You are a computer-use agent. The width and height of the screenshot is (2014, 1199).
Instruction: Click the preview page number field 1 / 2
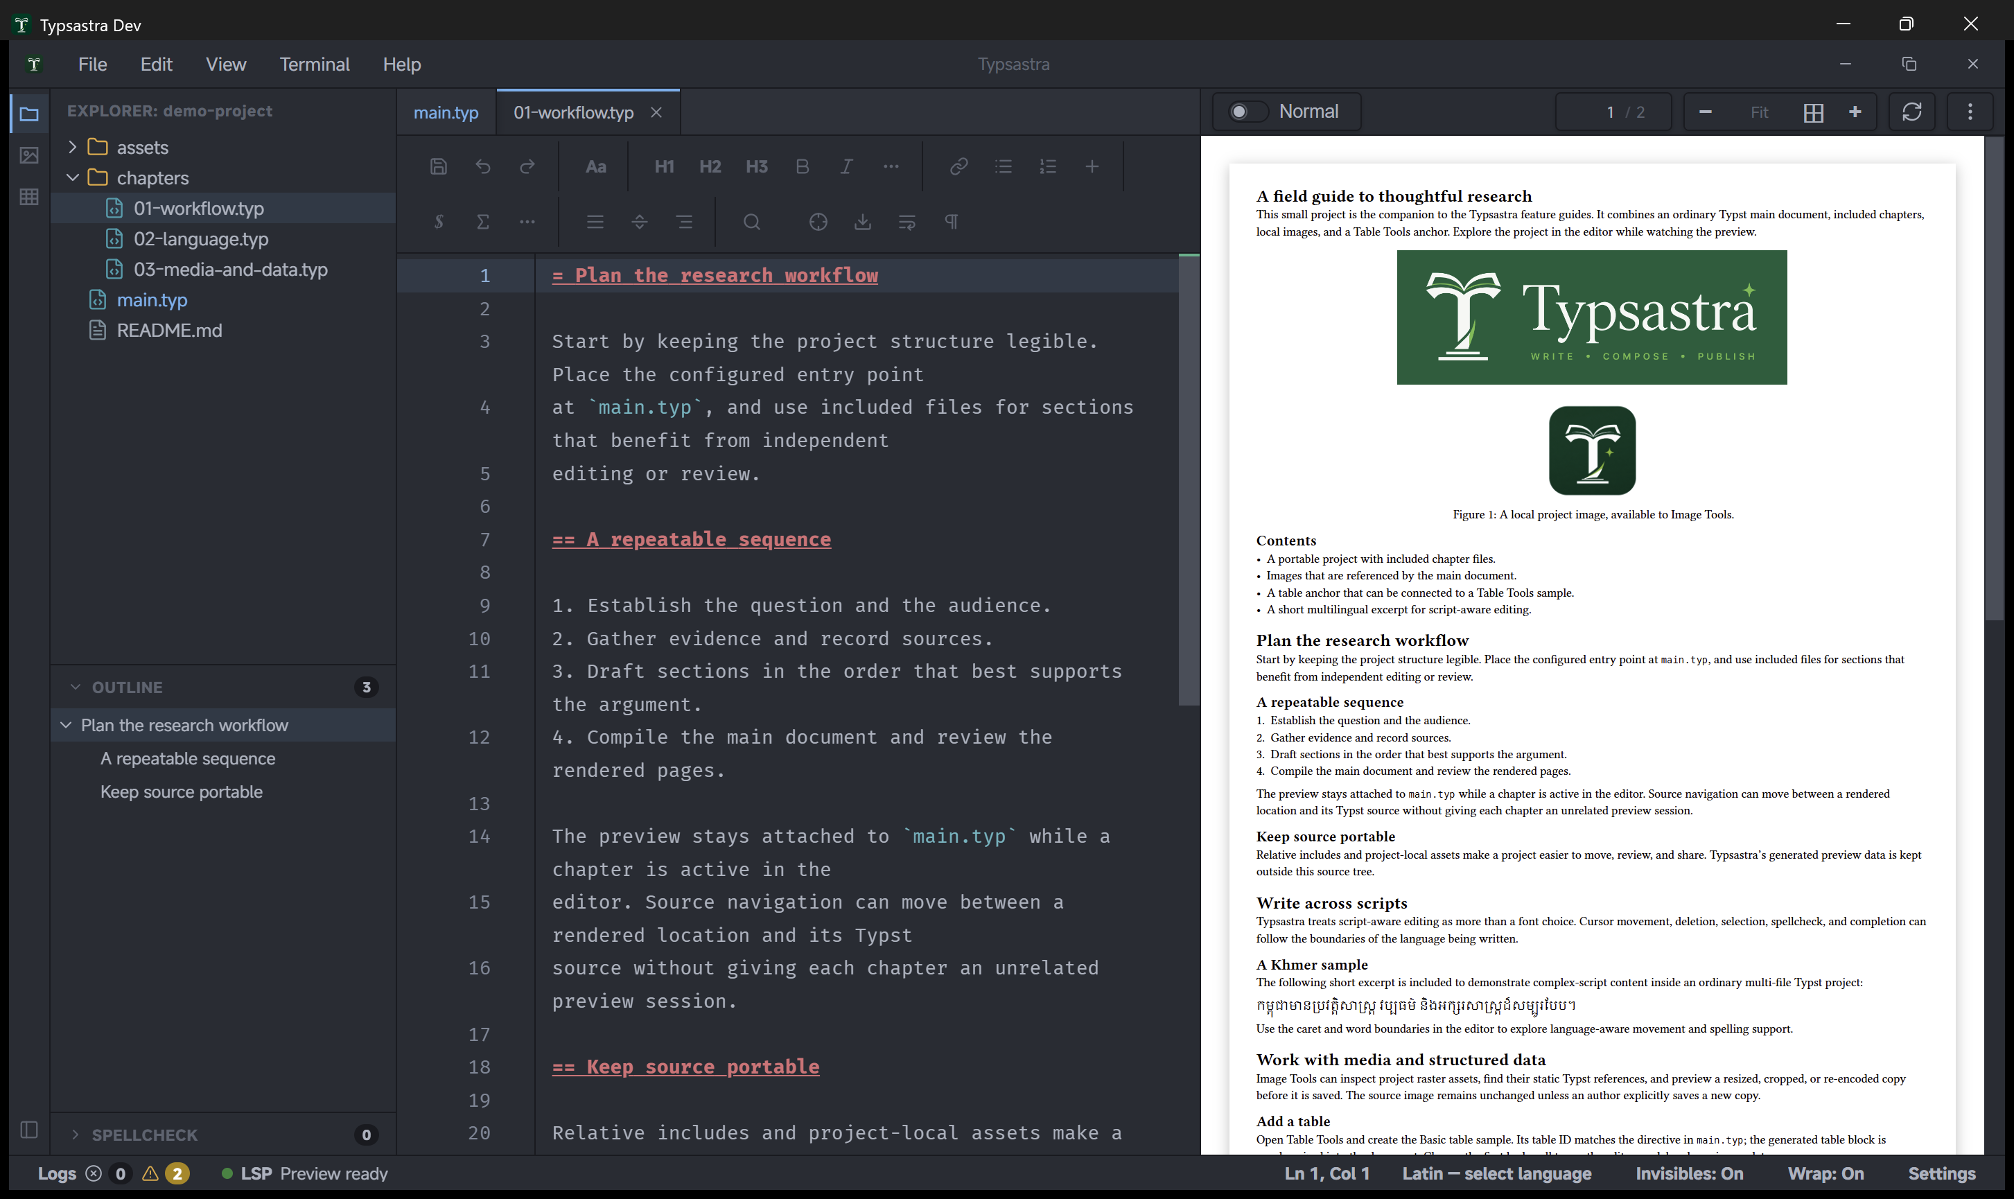coord(1614,112)
